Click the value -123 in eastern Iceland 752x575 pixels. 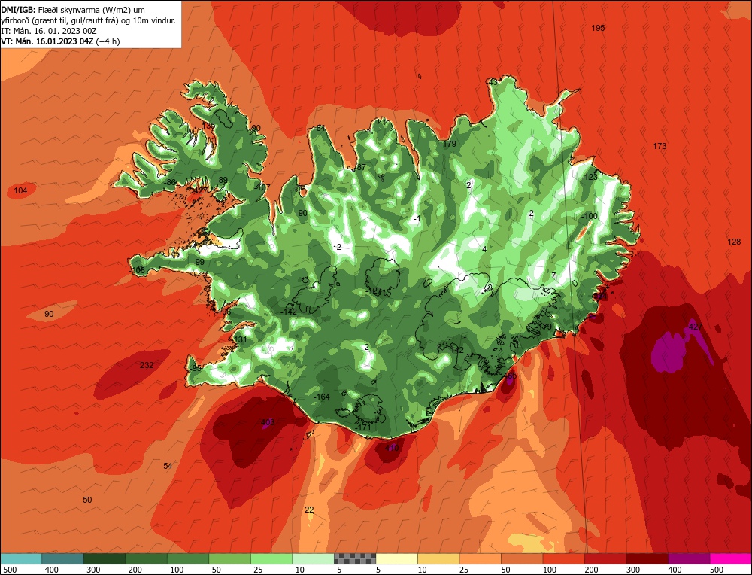[x=590, y=177]
